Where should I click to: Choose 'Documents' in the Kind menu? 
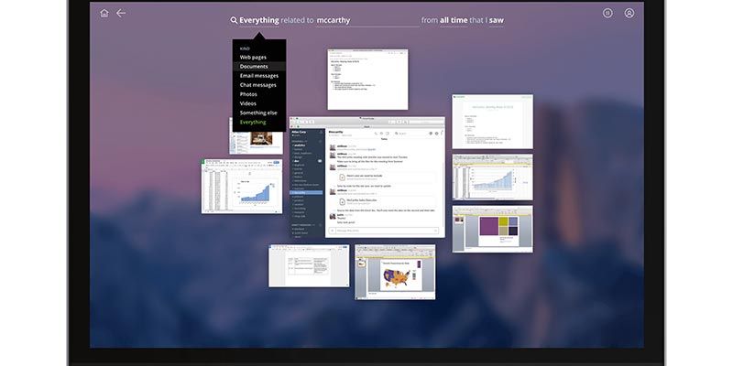click(x=254, y=67)
